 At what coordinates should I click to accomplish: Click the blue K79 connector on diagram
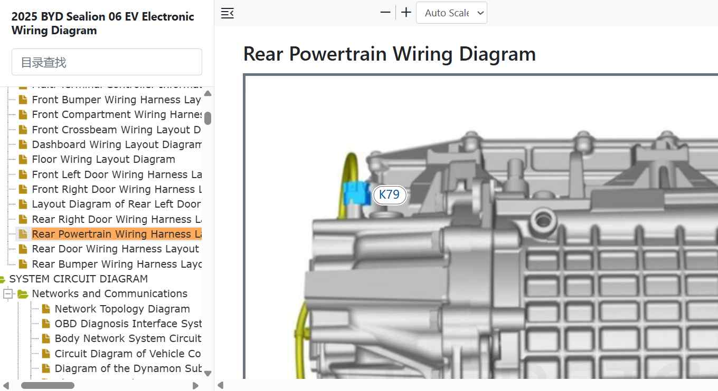tap(356, 193)
